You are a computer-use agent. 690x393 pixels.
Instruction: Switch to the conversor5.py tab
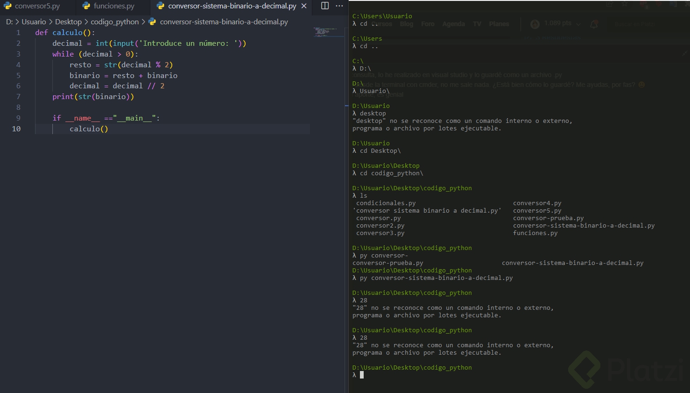[37, 6]
